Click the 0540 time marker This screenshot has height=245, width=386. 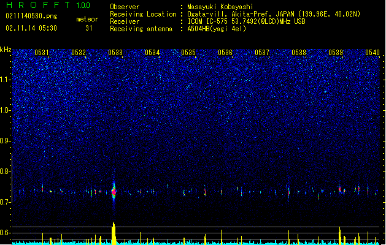click(x=372, y=53)
